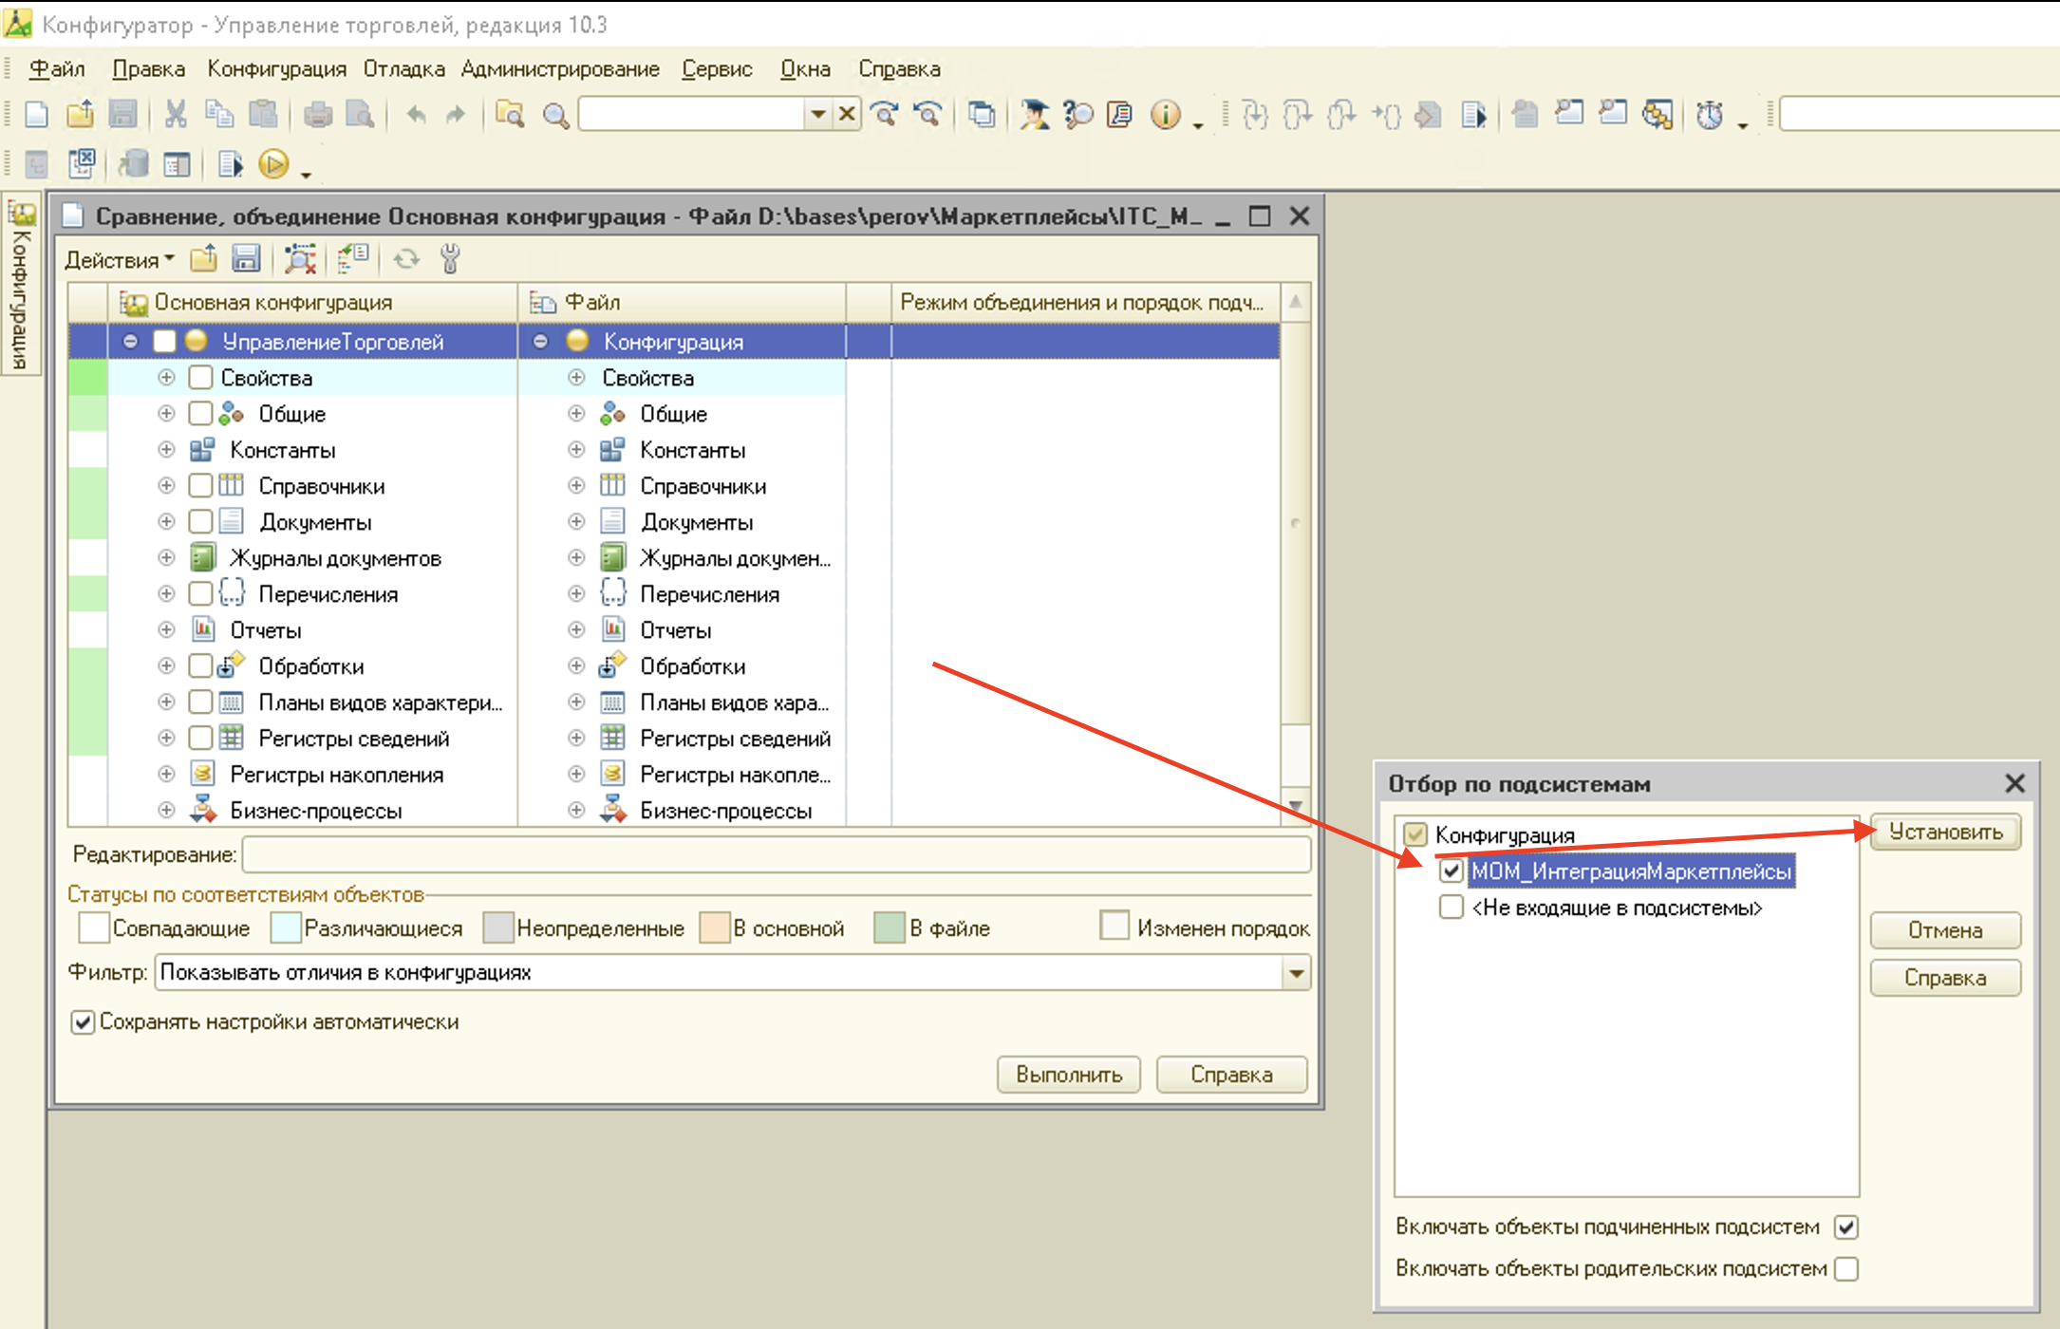Click the Open file toolbar icon
Image resolution: width=2060 pixels, height=1329 pixels.
81,115
